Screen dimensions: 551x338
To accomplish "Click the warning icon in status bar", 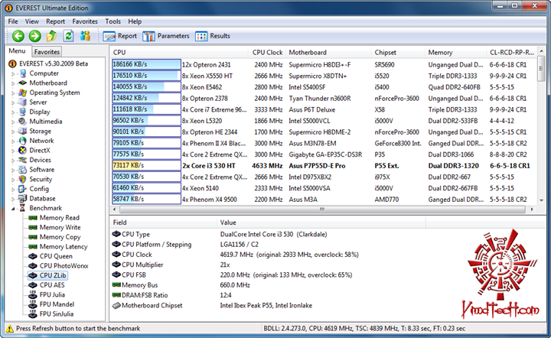I will click(10, 329).
